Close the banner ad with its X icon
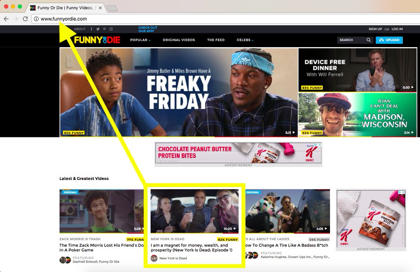The width and height of the screenshot is (420, 272). [x=319, y=145]
